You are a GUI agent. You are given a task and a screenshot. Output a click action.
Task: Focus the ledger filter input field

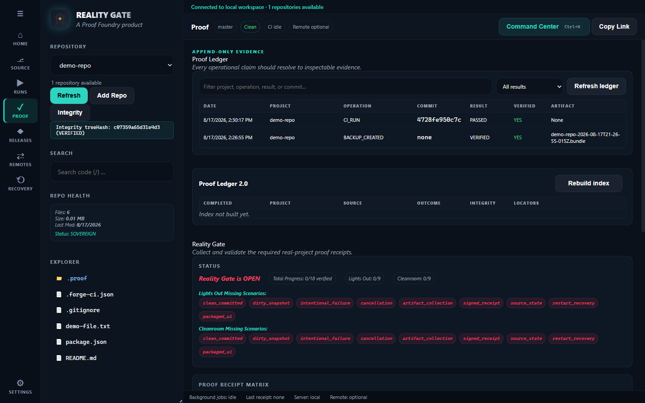[345, 86]
